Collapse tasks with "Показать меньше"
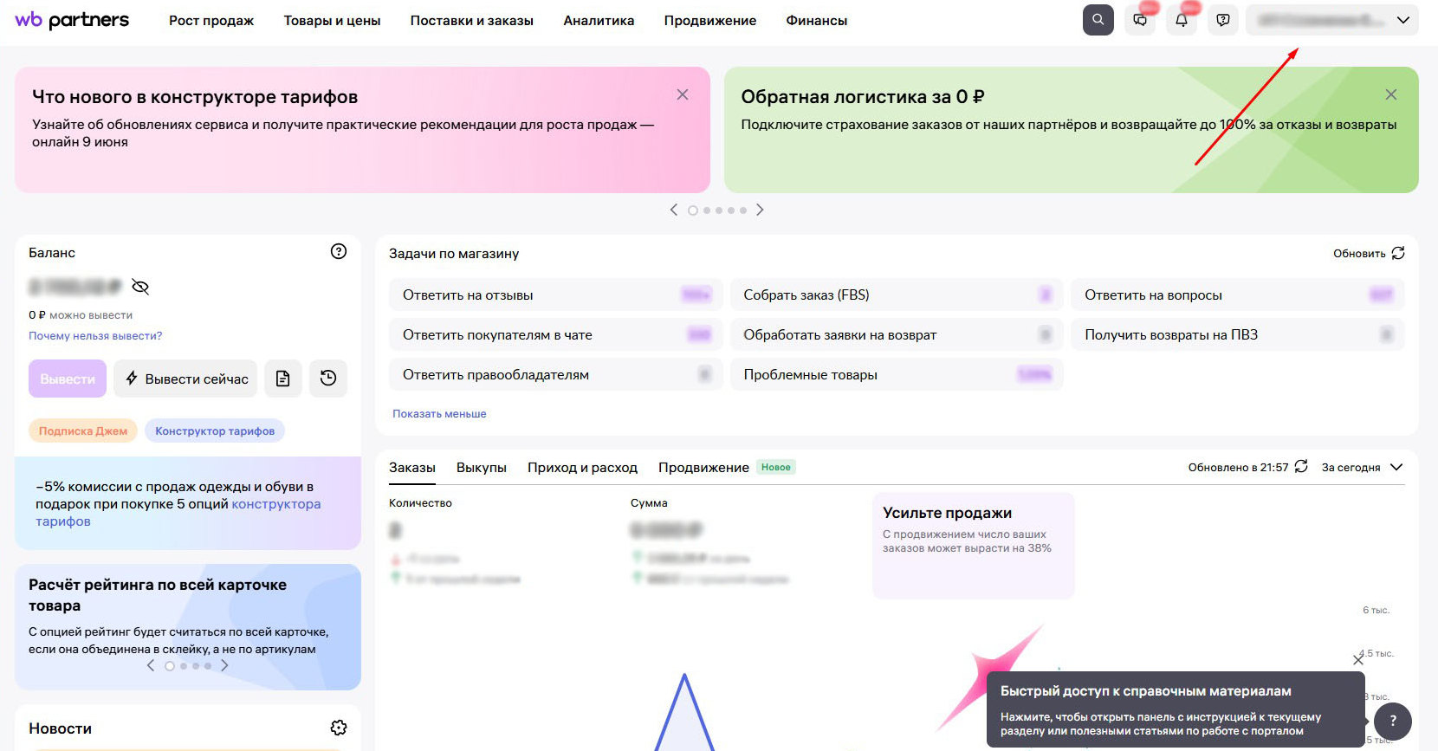 pos(439,414)
